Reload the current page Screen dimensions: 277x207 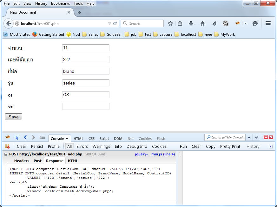coord(115,23)
